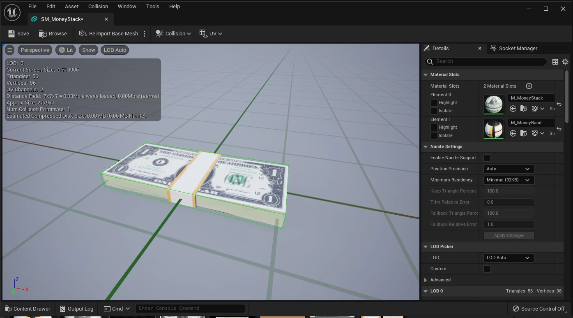The height and width of the screenshot is (318, 573).
Task: Open the Window menu
Action: (127, 7)
